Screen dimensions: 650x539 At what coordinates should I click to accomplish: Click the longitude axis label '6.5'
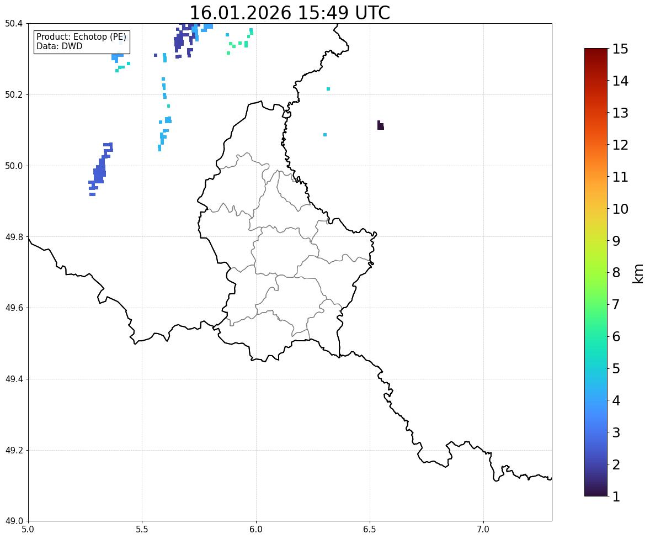[370, 530]
